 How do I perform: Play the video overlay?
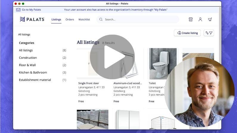click(x=112, y=57)
